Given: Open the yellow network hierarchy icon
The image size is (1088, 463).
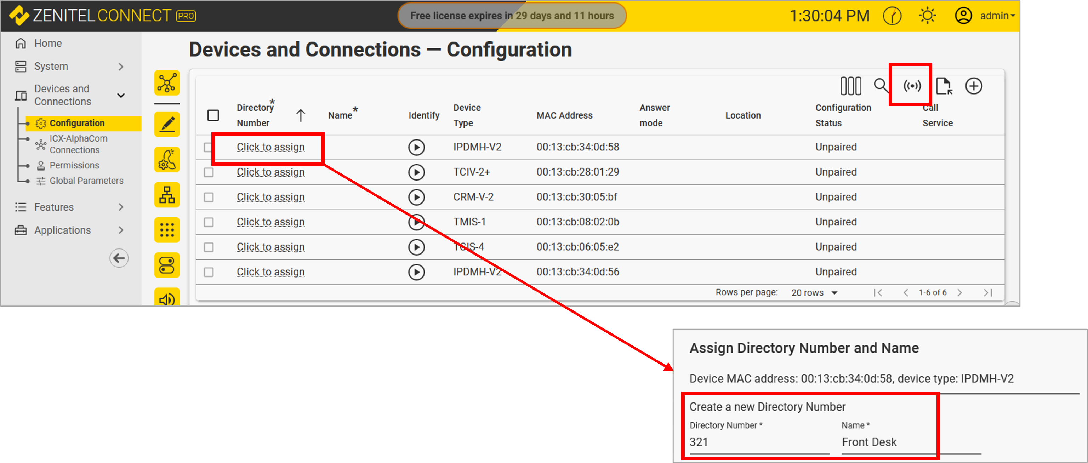Looking at the screenshot, I should [167, 195].
